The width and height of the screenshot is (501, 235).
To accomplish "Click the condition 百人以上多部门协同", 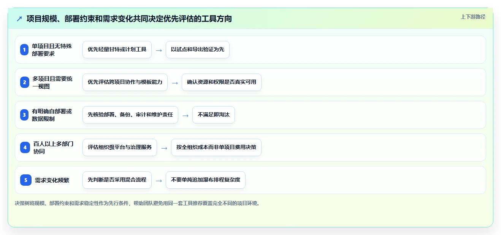I will pyautogui.click(x=53, y=147).
